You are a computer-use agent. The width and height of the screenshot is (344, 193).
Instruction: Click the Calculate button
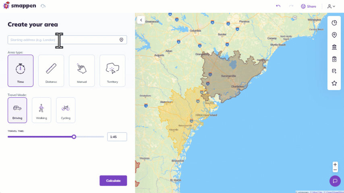(x=113, y=181)
